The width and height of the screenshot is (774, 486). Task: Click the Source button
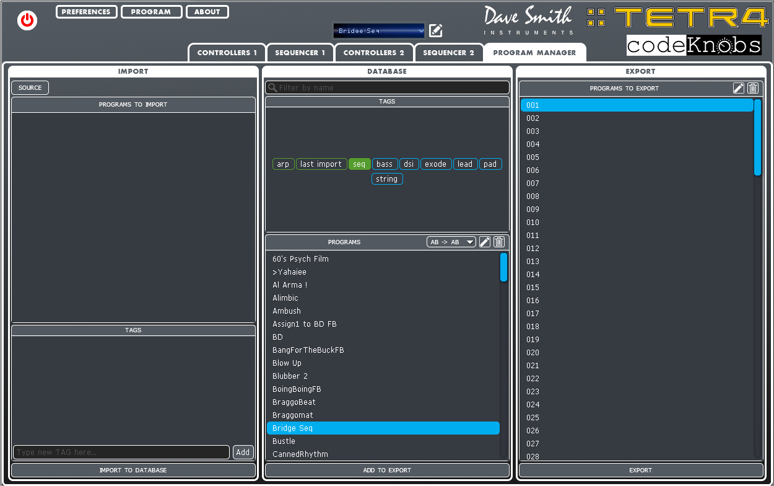[30, 88]
